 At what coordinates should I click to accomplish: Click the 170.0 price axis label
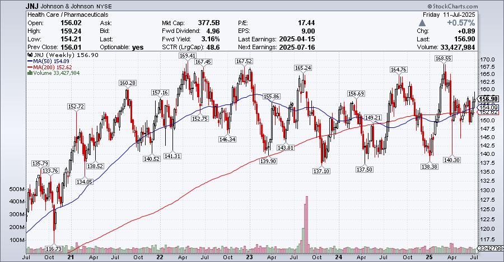click(x=487, y=60)
